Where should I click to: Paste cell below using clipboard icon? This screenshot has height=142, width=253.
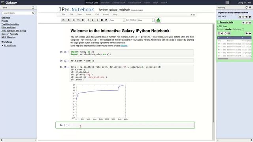click(83, 20)
